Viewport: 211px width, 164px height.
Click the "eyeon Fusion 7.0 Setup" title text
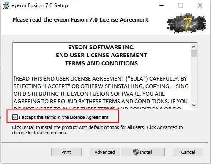(x=40, y=5)
